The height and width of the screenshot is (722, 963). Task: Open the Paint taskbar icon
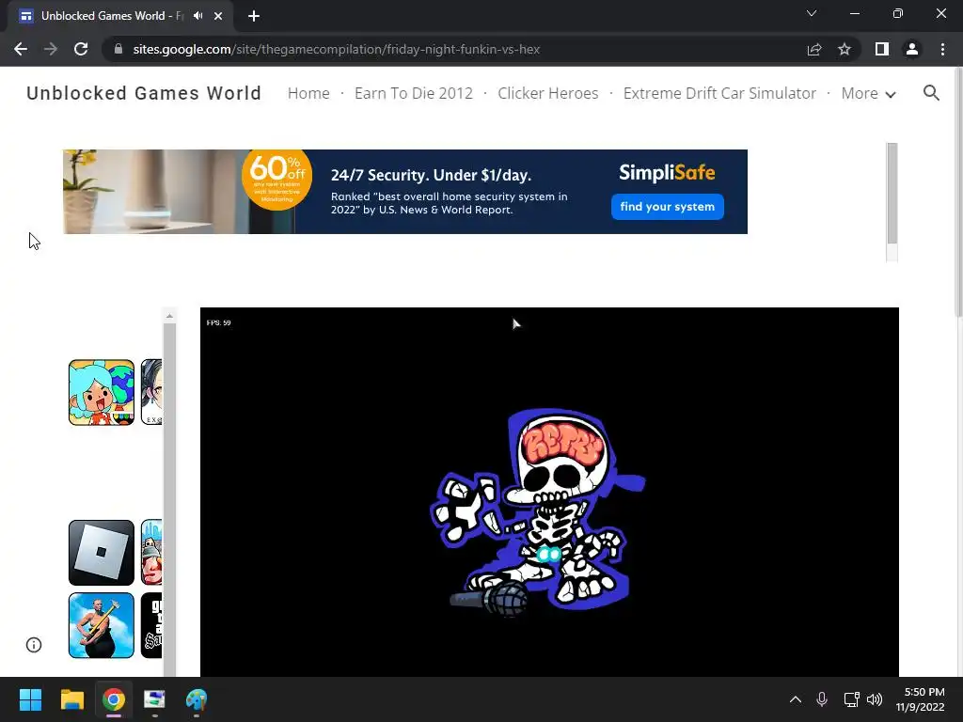197,699
